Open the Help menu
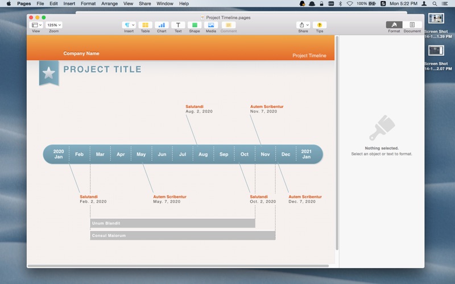 point(184,3)
